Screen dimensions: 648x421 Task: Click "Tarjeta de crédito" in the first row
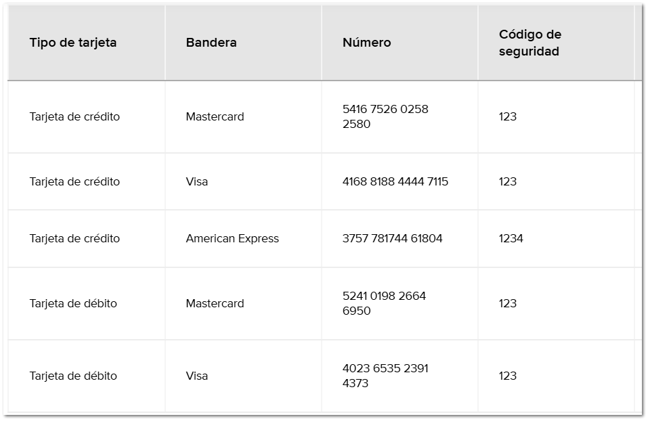(x=74, y=116)
